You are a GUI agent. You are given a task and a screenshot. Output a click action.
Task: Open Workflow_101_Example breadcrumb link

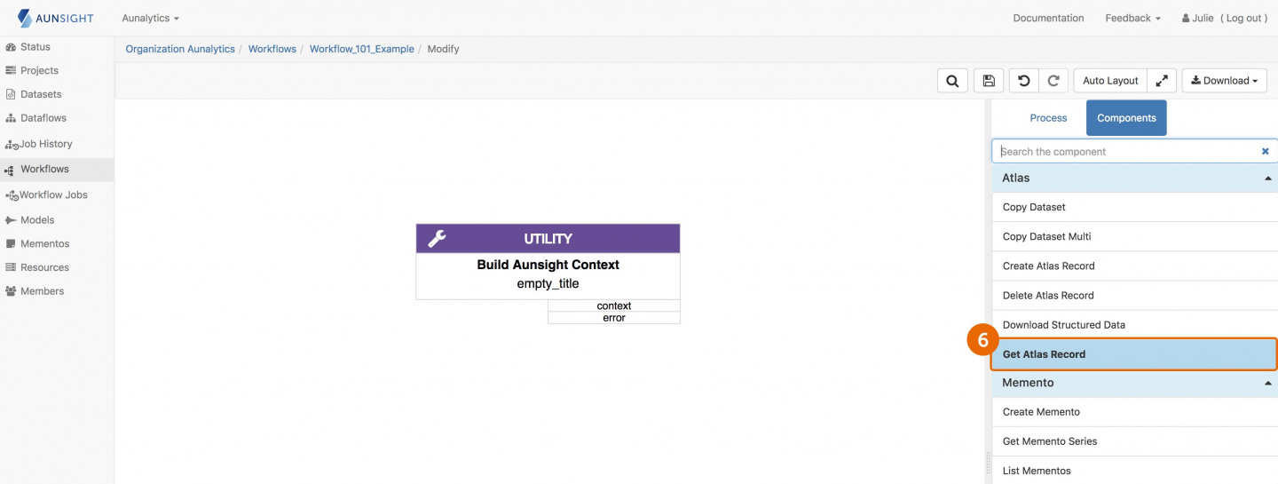(362, 49)
